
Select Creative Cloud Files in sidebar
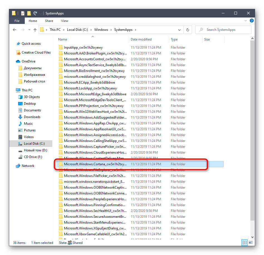[x=33, y=52]
